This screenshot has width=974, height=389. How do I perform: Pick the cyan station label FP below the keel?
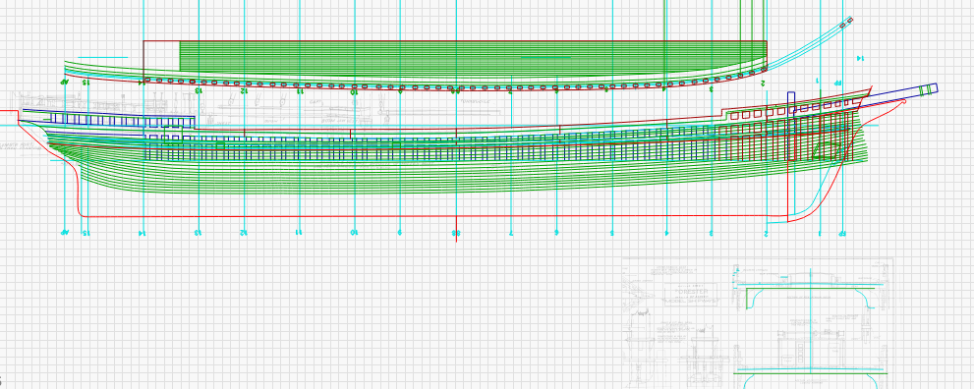click(x=842, y=233)
